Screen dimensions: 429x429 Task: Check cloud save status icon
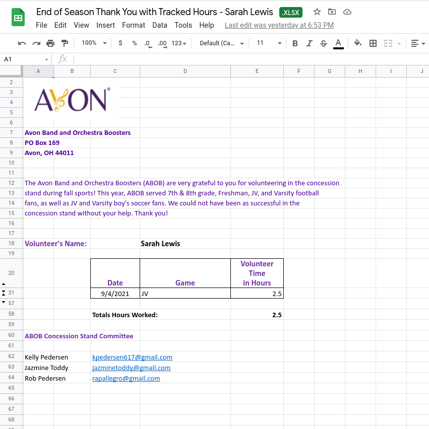coord(347,12)
